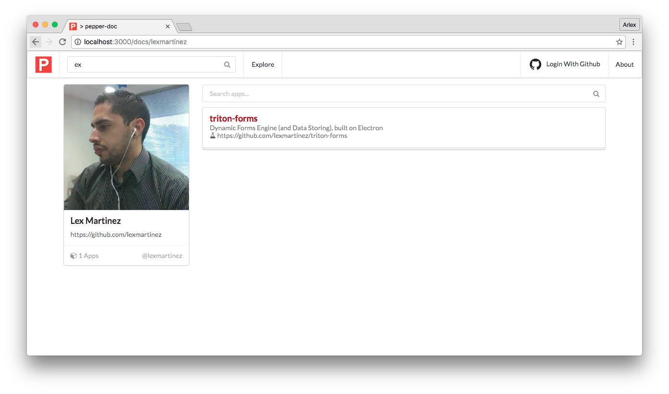The image size is (669, 394).
Task: Click the @lexmartinez handle
Action: (162, 256)
